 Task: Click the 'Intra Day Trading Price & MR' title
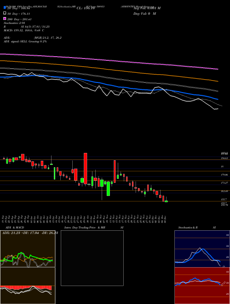tap(85, 228)
